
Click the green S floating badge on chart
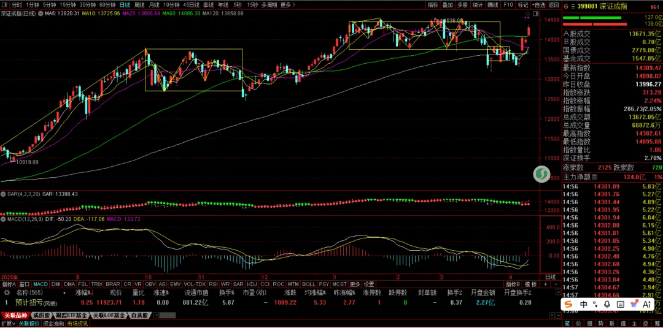point(541,174)
